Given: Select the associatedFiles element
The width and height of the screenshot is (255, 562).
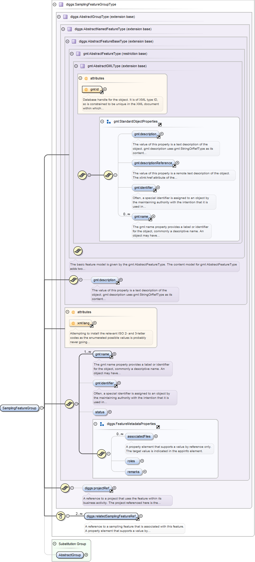Looking at the screenshot, I should [x=139, y=436].
